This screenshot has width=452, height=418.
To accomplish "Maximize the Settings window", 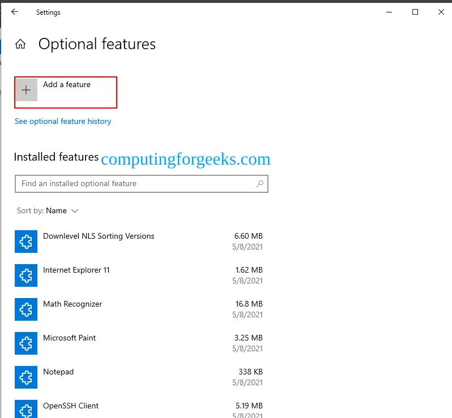I will [x=415, y=12].
